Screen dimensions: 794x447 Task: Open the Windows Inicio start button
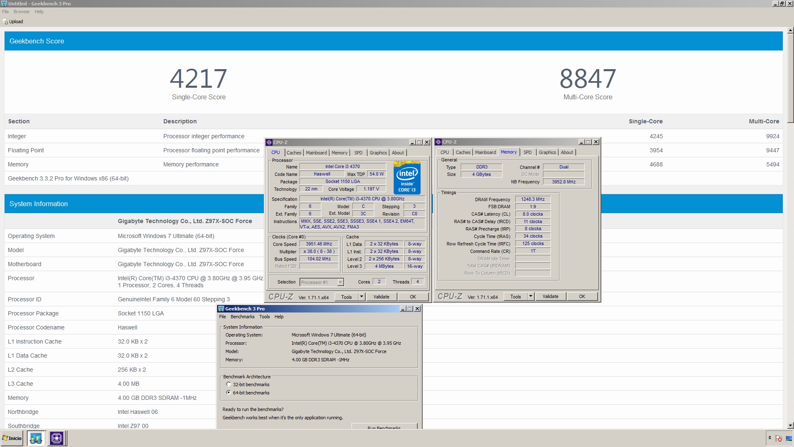(x=12, y=438)
